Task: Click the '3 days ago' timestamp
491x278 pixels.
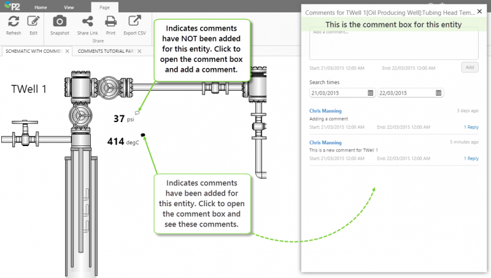Action: click(x=468, y=110)
